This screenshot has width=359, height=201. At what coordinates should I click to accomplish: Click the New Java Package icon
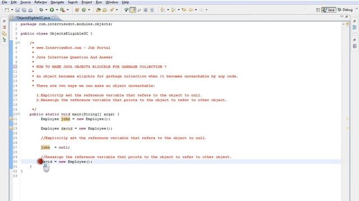tap(77, 10)
